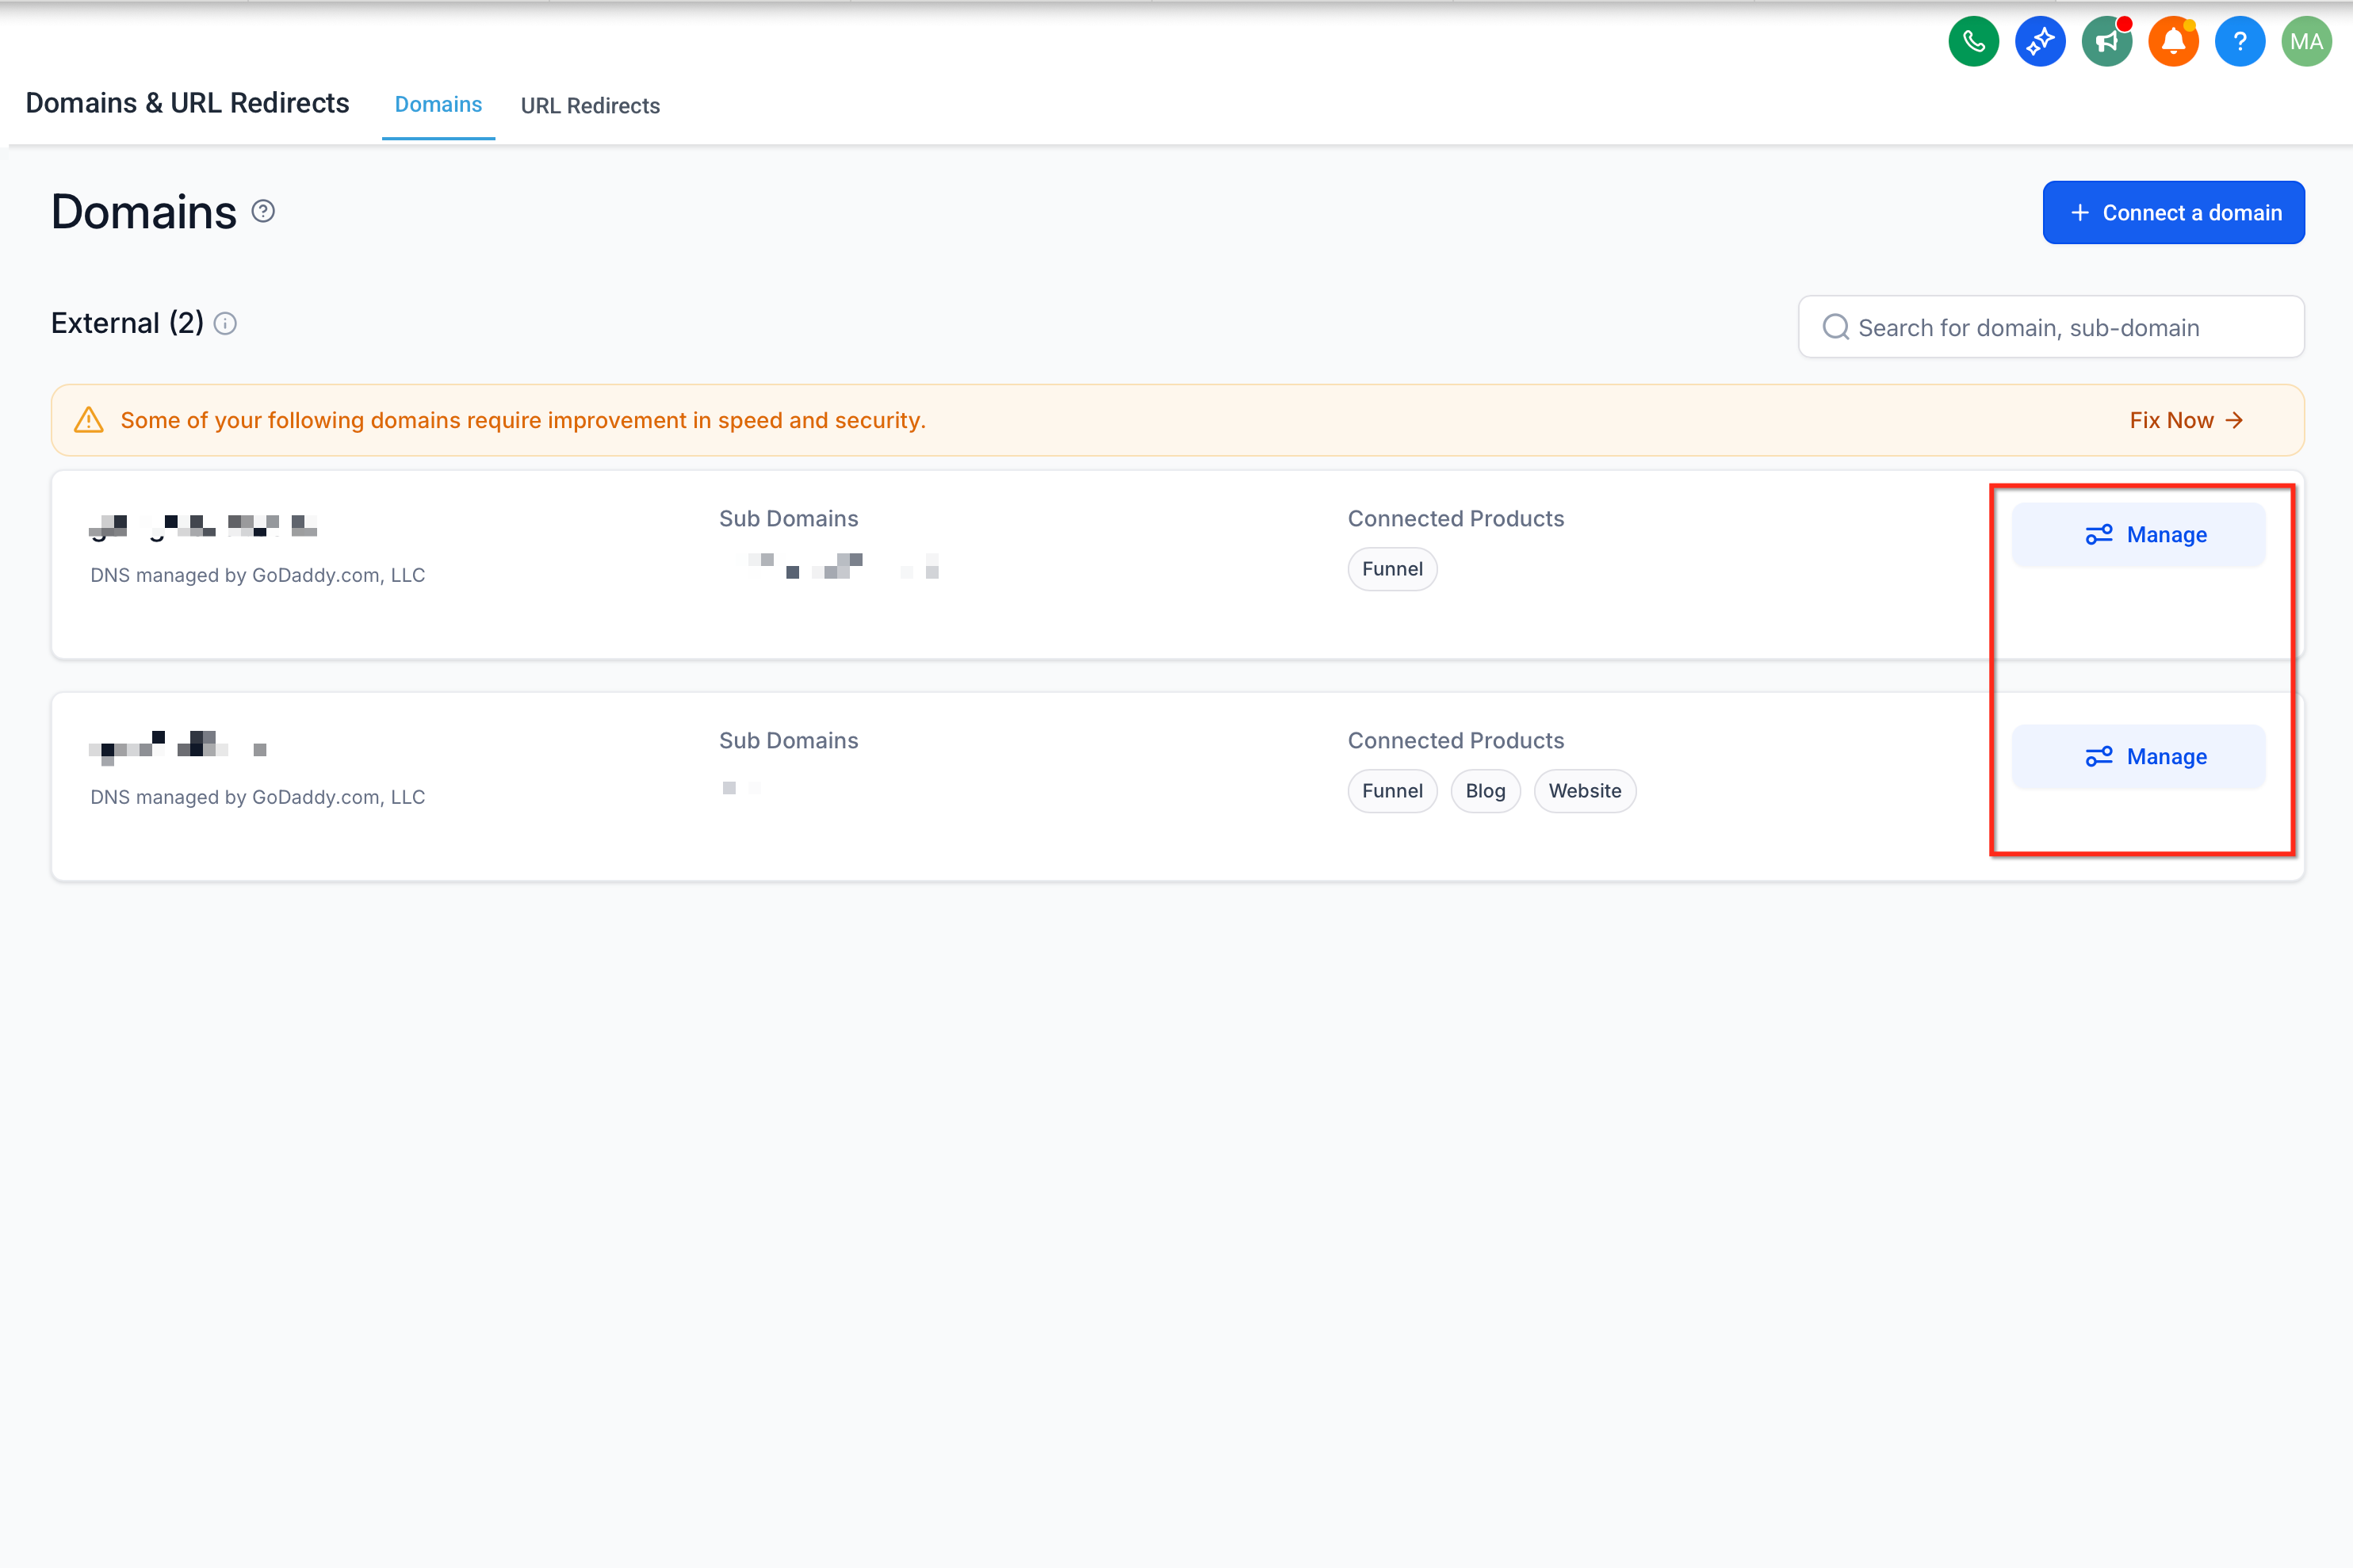Viewport: 2353px width, 1568px height.
Task: Click the blue help question mark icon
Action: pyautogui.click(x=2240, y=42)
